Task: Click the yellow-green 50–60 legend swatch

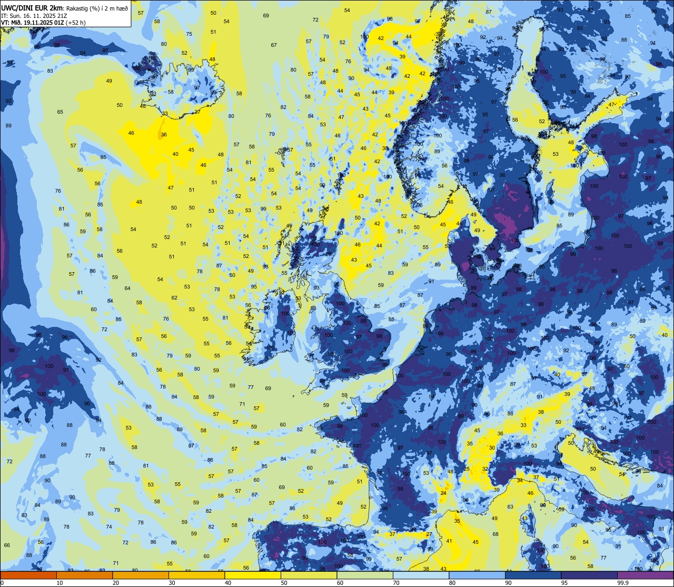Action: pyautogui.click(x=309, y=575)
